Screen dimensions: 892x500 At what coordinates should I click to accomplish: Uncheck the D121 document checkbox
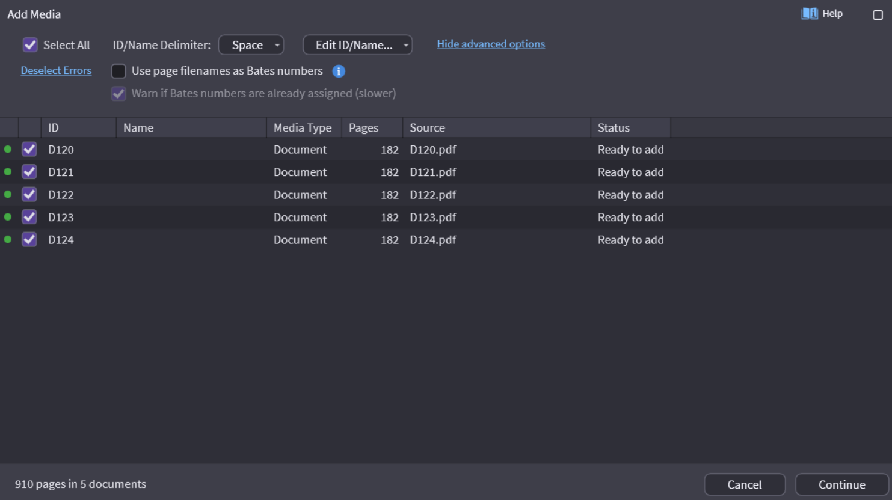(x=29, y=172)
